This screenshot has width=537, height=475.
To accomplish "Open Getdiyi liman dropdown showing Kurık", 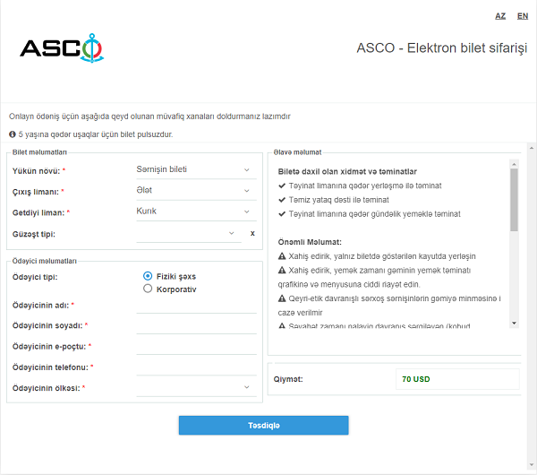I will click(x=196, y=212).
